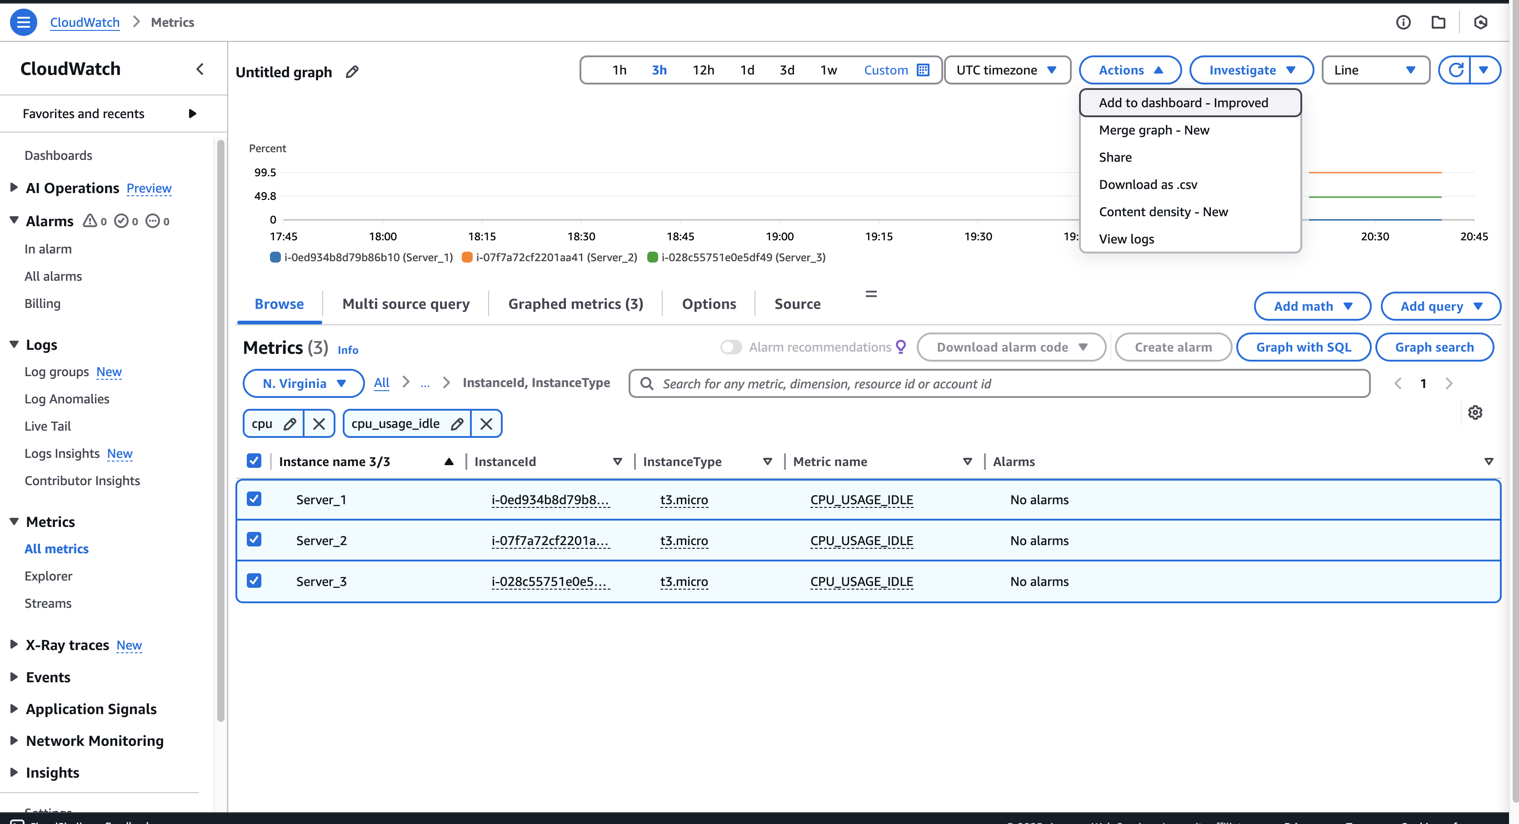1519x824 pixels.
Task: Go to previous metrics page arrow
Action: 1398,384
